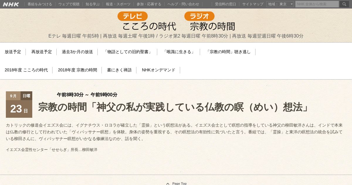Click the magnifier search button
352x185 pixels.
344,4
